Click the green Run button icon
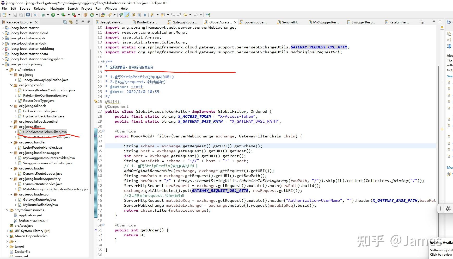The height and width of the screenshot is (259, 453). [53, 15]
